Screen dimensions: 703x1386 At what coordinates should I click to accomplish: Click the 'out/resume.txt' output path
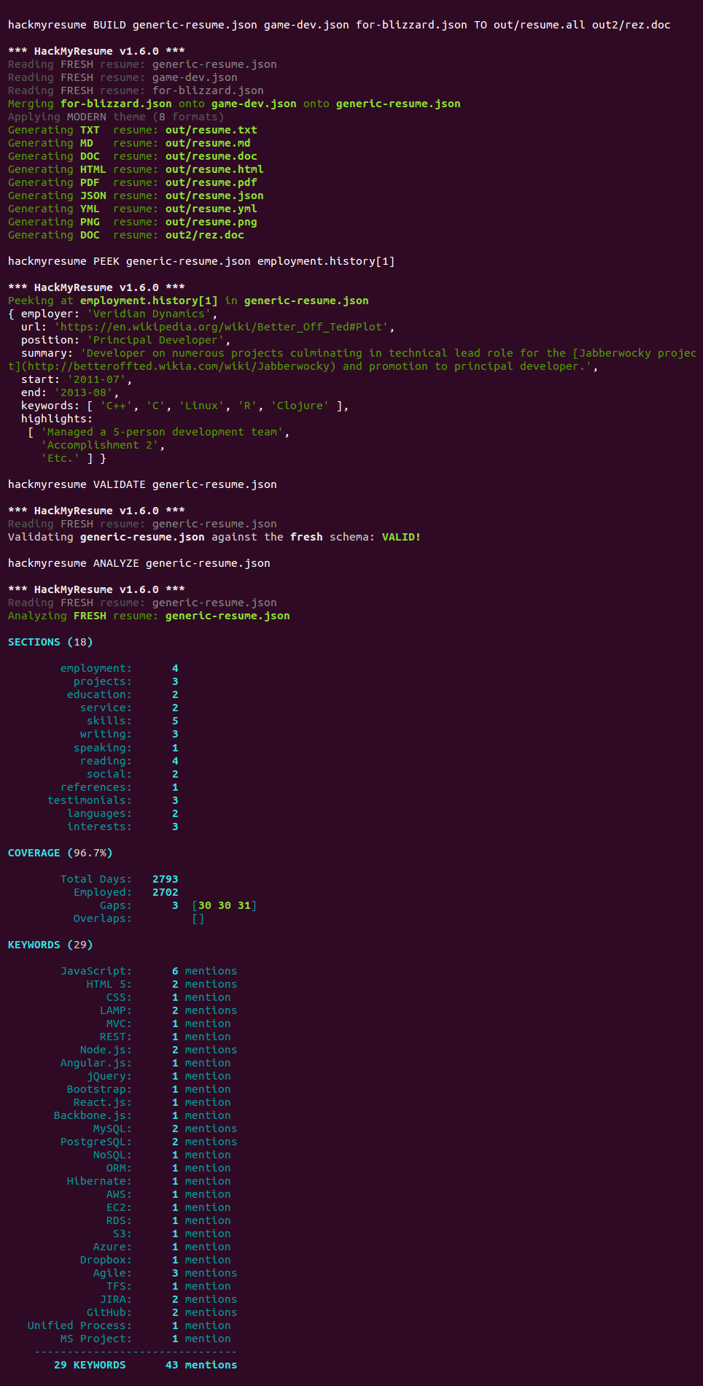pos(211,130)
